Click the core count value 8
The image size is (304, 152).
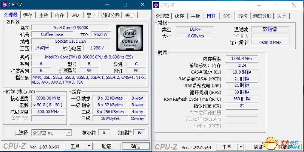click(x=104, y=132)
